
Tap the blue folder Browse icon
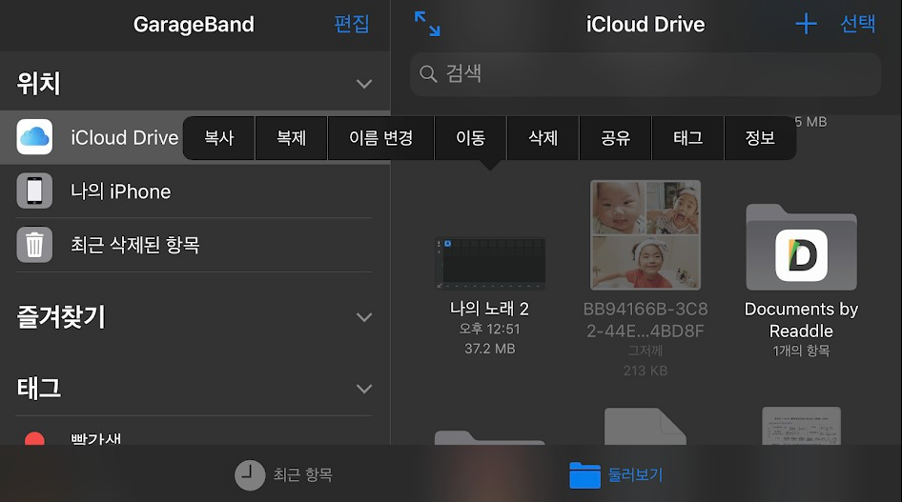pyautogui.click(x=584, y=475)
